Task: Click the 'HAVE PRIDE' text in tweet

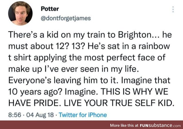Action: tap(33, 103)
